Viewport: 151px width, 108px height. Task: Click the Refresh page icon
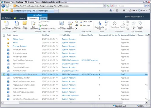[x=108, y=6]
